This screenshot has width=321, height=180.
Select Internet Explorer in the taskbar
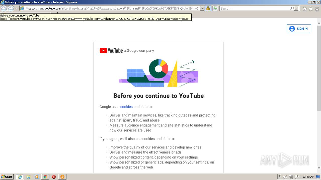(x=20, y=177)
